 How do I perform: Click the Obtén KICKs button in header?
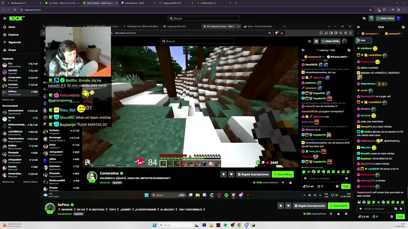click(x=385, y=18)
